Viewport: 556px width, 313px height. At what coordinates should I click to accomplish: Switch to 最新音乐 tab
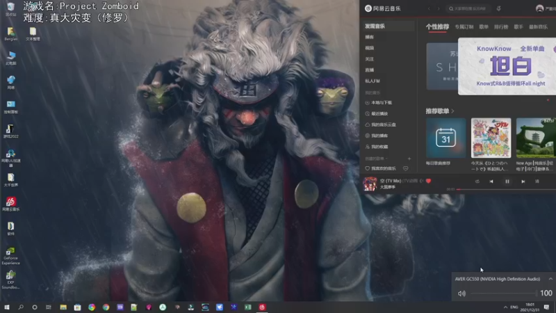(538, 27)
